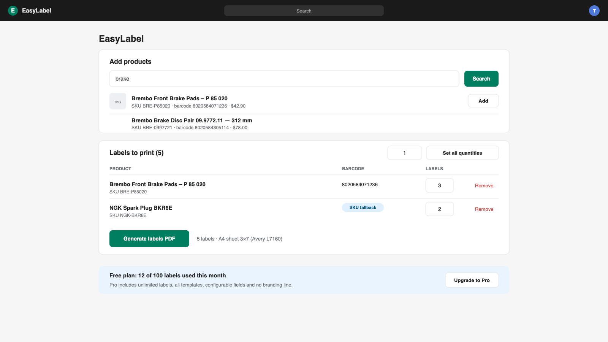This screenshot has height=342, width=608.
Task: Focus the top bar Search field
Action: (304, 11)
